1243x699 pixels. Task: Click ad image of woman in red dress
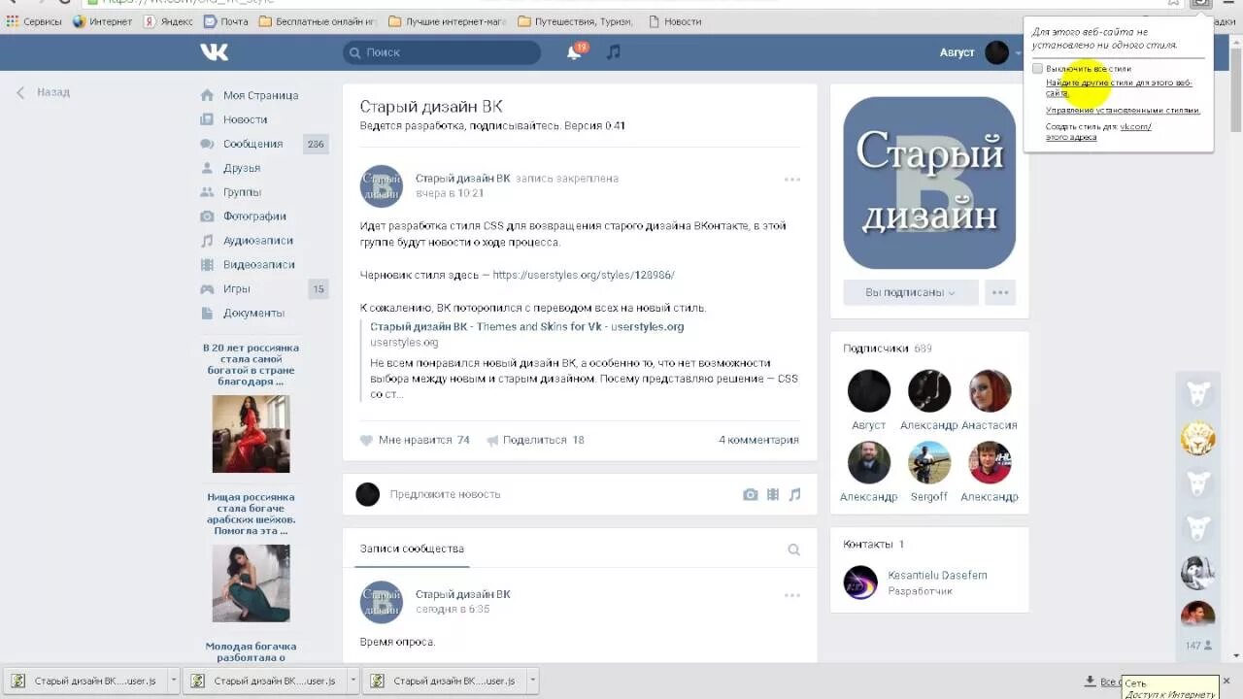coord(251,433)
